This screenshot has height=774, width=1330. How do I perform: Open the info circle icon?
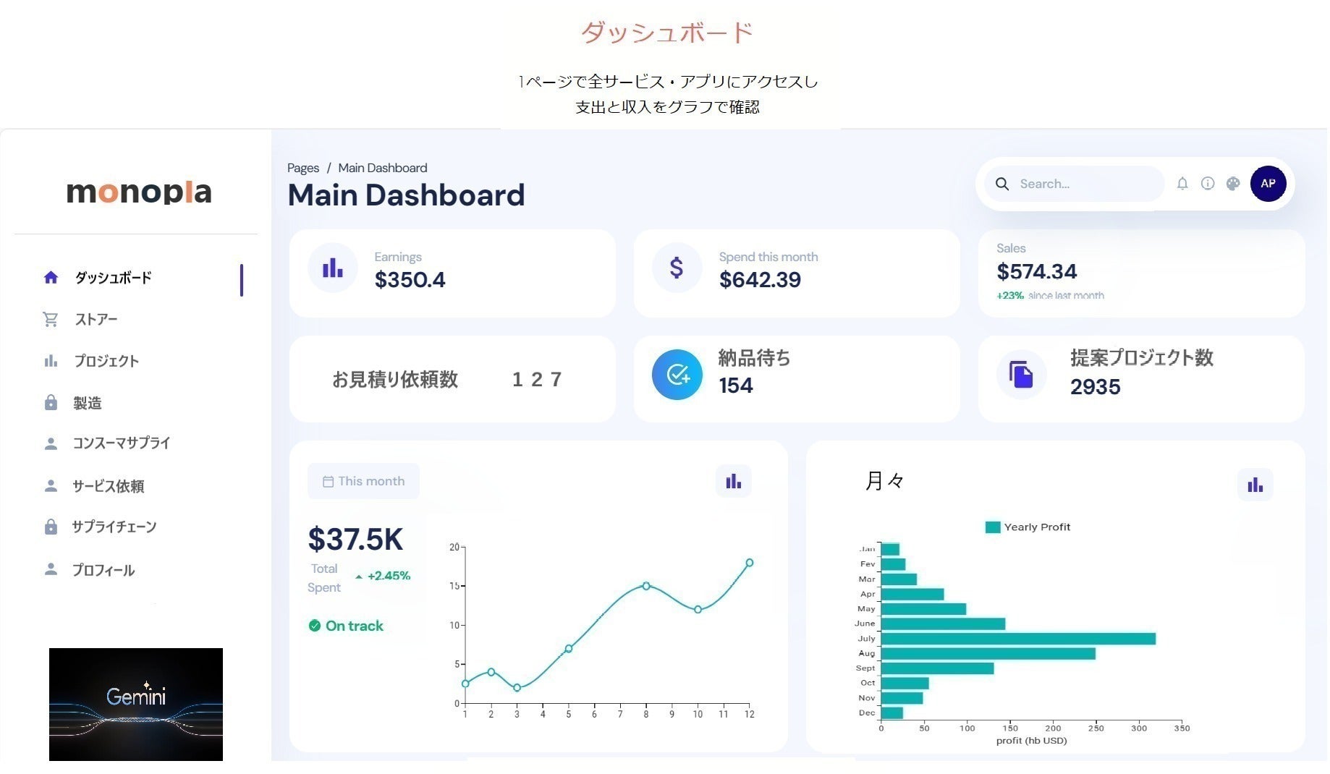coord(1208,184)
